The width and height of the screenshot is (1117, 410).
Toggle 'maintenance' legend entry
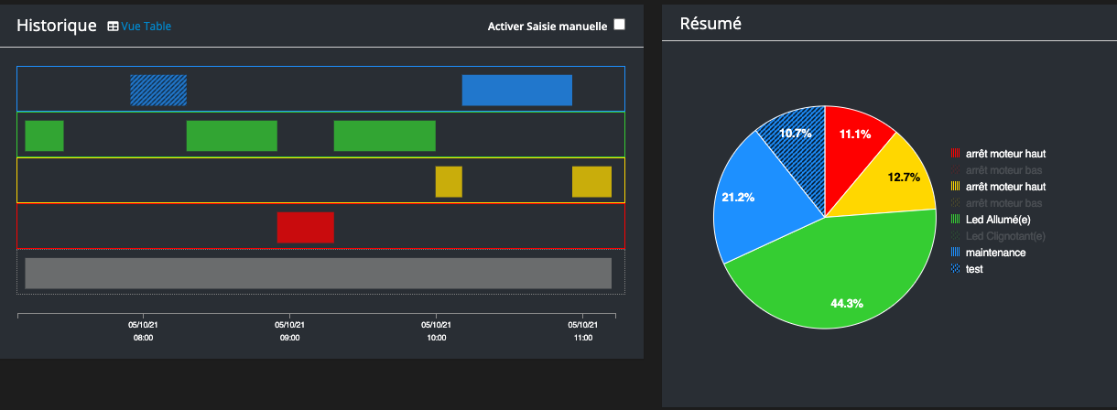point(988,253)
